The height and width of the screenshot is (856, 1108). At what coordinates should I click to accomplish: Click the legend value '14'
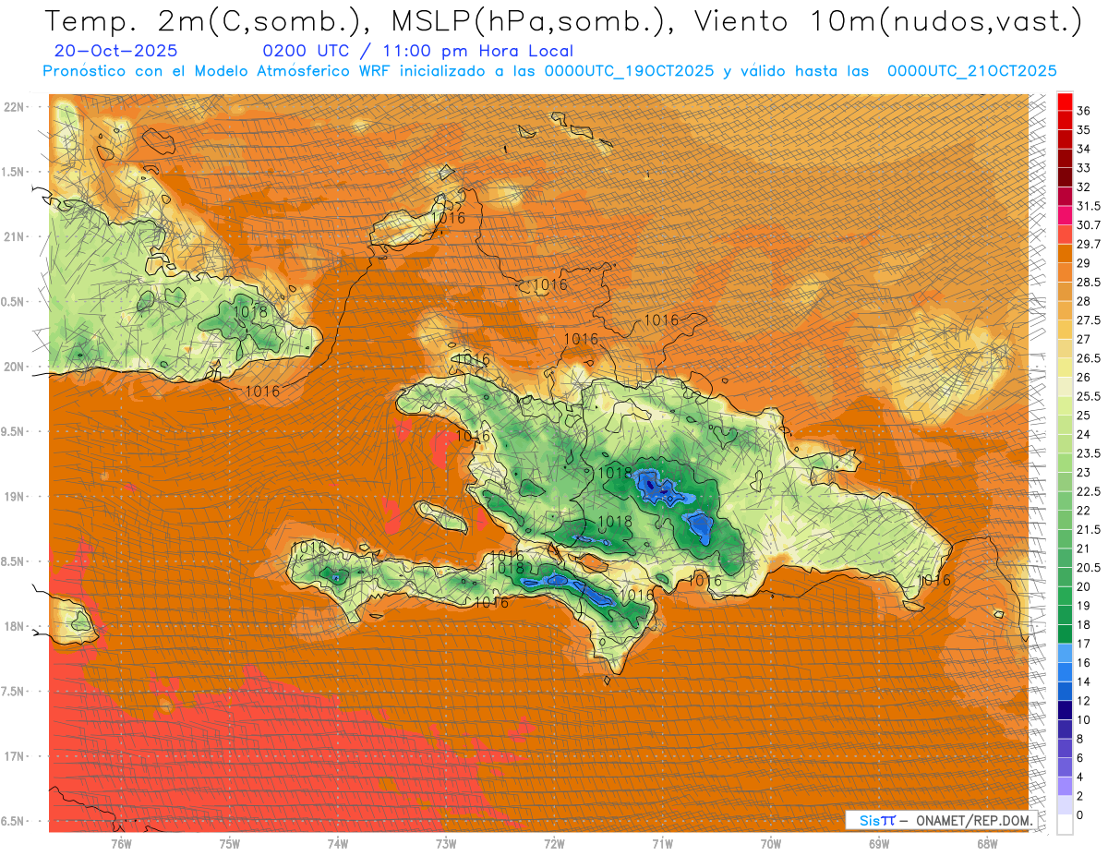click(1083, 682)
